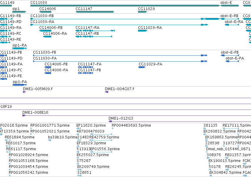Click the DME1-004G07.F BAC end marker

[x=106, y=92]
